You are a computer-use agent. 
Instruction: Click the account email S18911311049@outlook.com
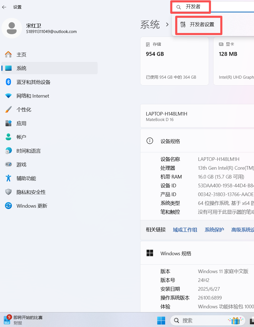[51, 32]
